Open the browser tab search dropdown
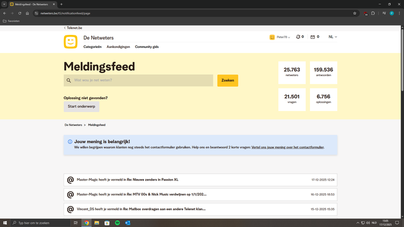Screen dimensions: 404x227 click(x=4, y=4)
